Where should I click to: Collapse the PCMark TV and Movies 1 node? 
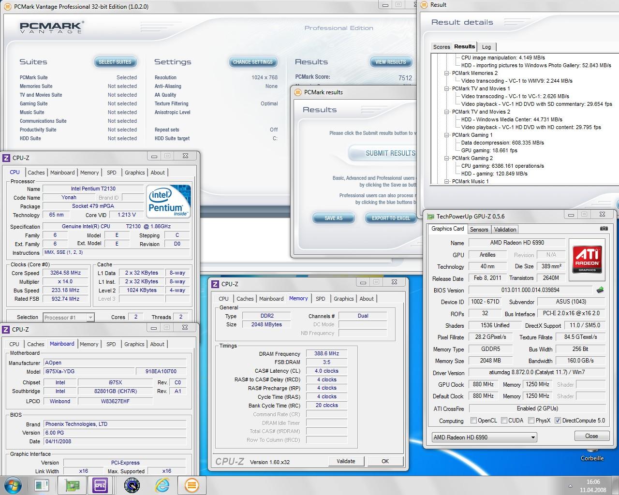tap(447, 88)
